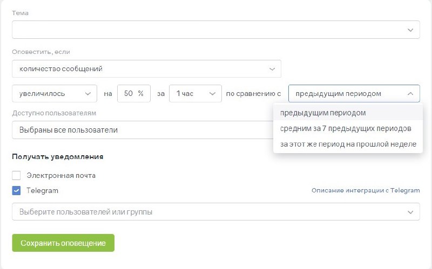Click chevron next to увеличилось
The height and width of the screenshot is (269, 432).
[x=88, y=94]
